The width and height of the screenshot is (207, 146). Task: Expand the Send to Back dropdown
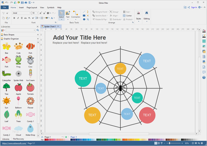(107, 16)
